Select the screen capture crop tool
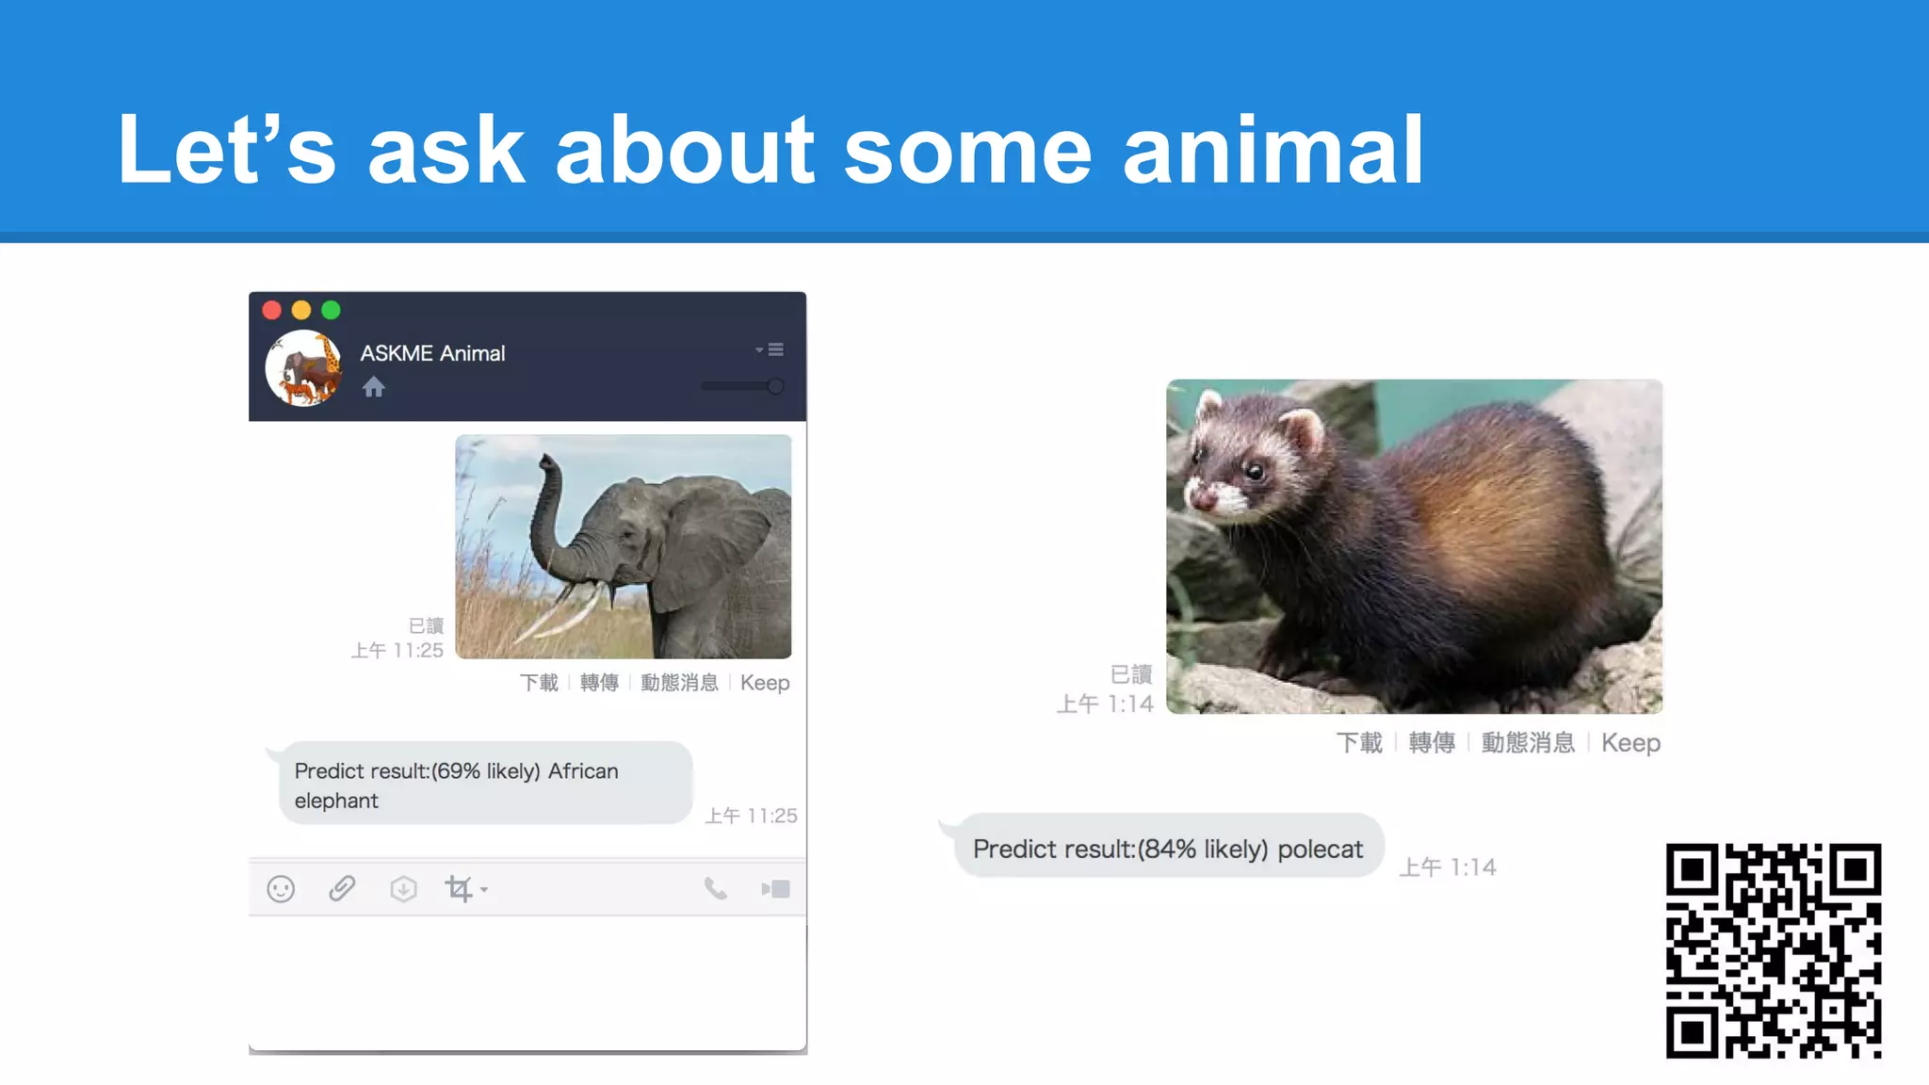Viewport: 1929px width, 1085px height. click(x=459, y=888)
